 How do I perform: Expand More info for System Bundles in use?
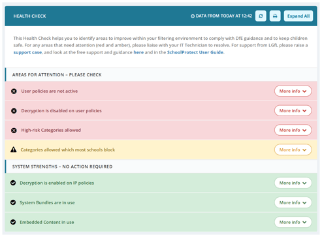coord(293,202)
